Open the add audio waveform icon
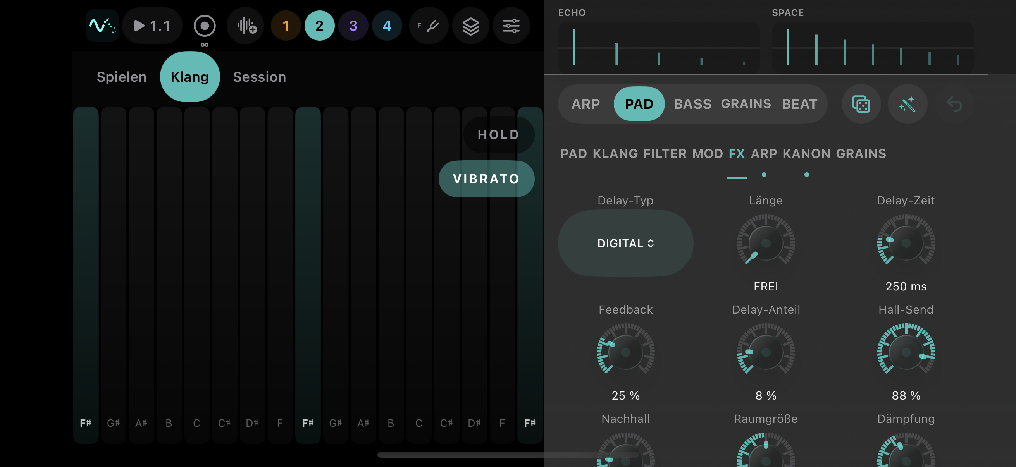The height and width of the screenshot is (467, 1016). tap(246, 26)
